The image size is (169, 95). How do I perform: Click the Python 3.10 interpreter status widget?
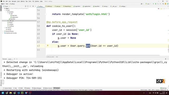(x=163, y=90)
